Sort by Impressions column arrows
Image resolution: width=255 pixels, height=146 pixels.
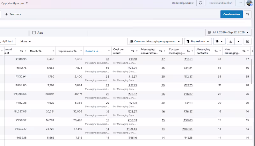tap(75, 51)
